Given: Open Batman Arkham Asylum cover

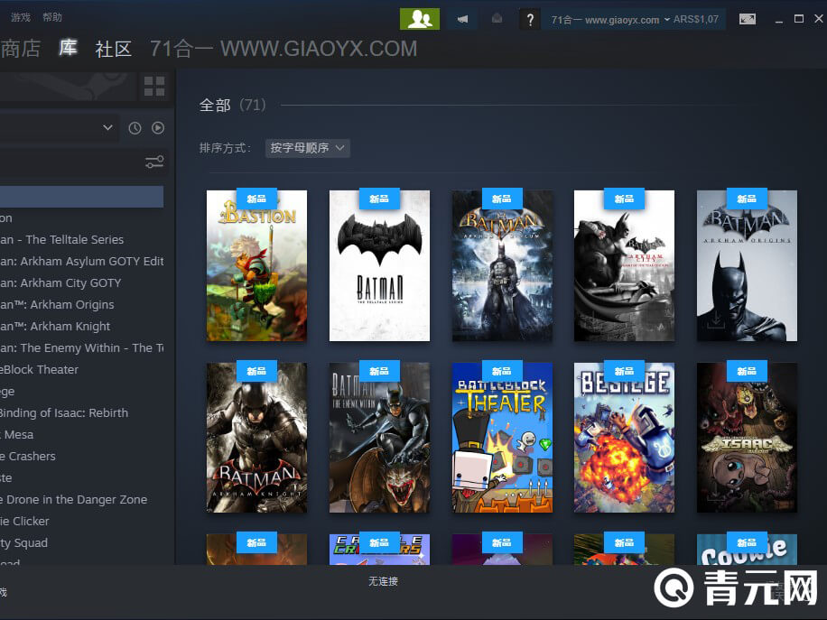Looking at the screenshot, I should point(502,265).
